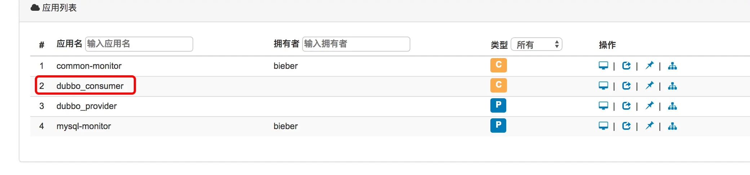The height and width of the screenshot is (175, 750).
Task: Click the share icon for dubbo_provider row
Action: tap(626, 106)
